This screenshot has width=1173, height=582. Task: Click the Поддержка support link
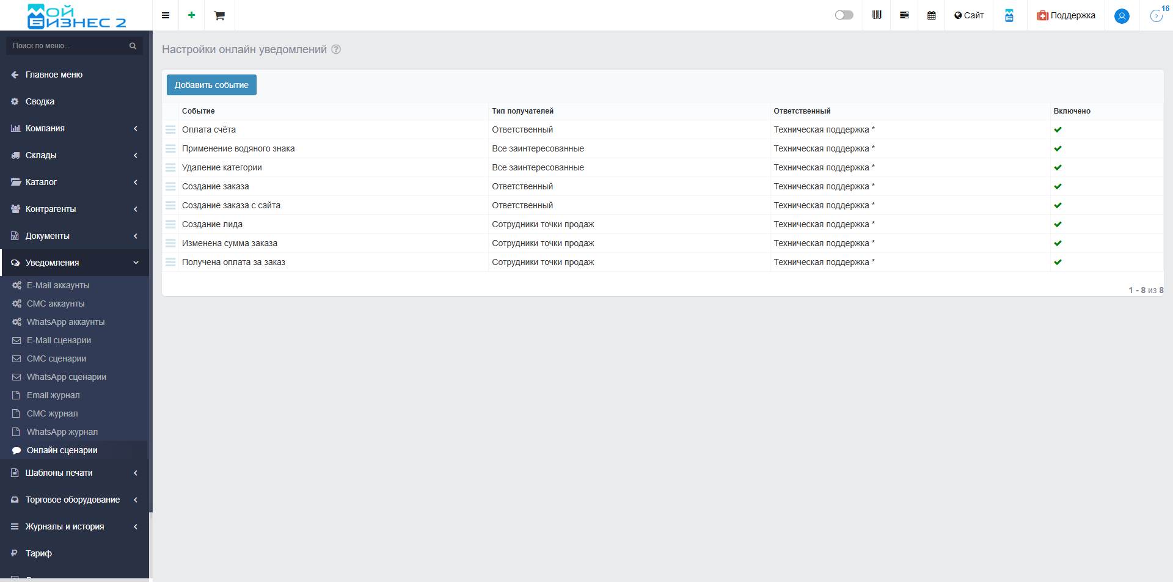pos(1065,15)
